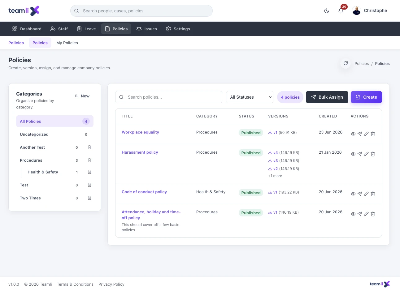Delete the Workplace equality policy
The image size is (400, 290).
pos(373,134)
